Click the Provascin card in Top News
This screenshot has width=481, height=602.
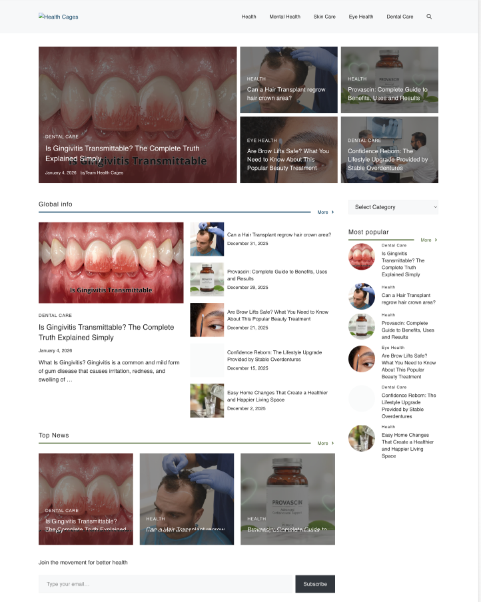pos(288,499)
